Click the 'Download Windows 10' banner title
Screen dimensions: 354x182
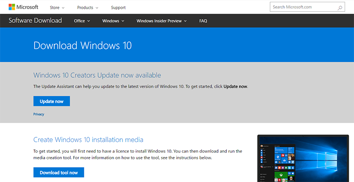82,45
